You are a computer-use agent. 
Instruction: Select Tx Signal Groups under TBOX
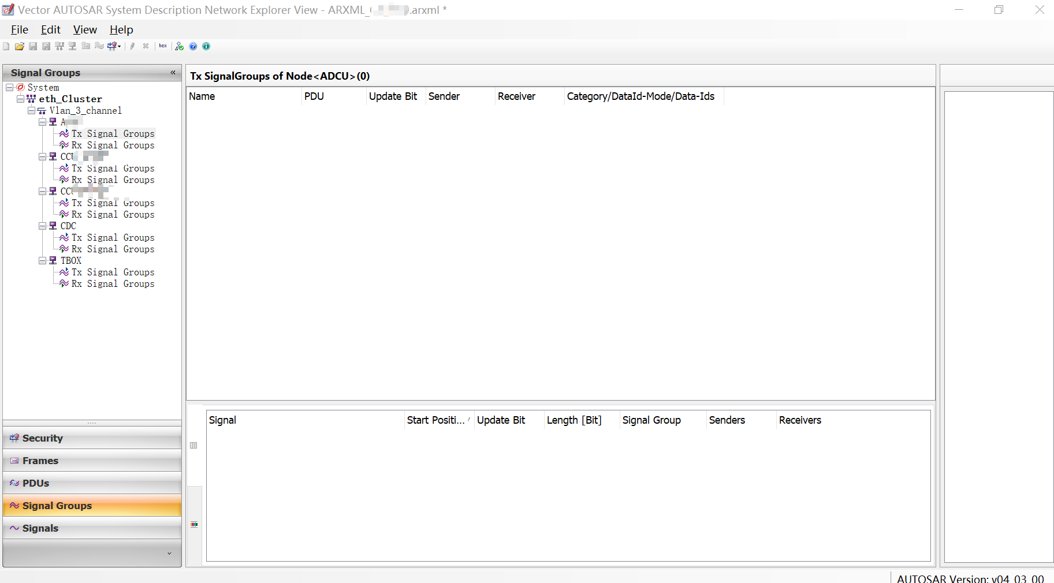tap(113, 272)
